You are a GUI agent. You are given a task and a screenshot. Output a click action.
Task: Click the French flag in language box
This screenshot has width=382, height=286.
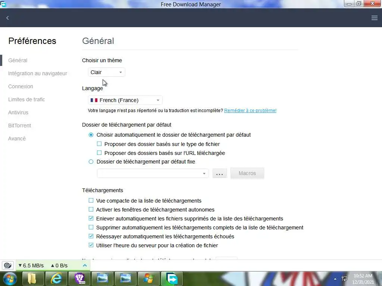pos(94,100)
